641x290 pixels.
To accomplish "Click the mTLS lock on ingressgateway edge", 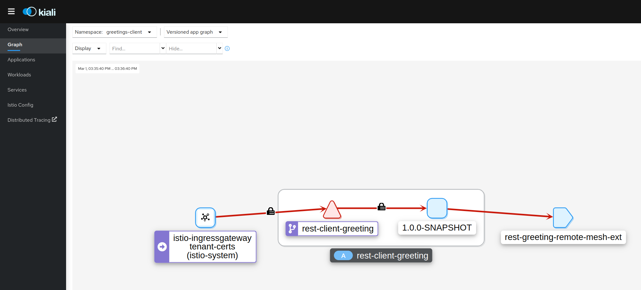I will 271,211.
